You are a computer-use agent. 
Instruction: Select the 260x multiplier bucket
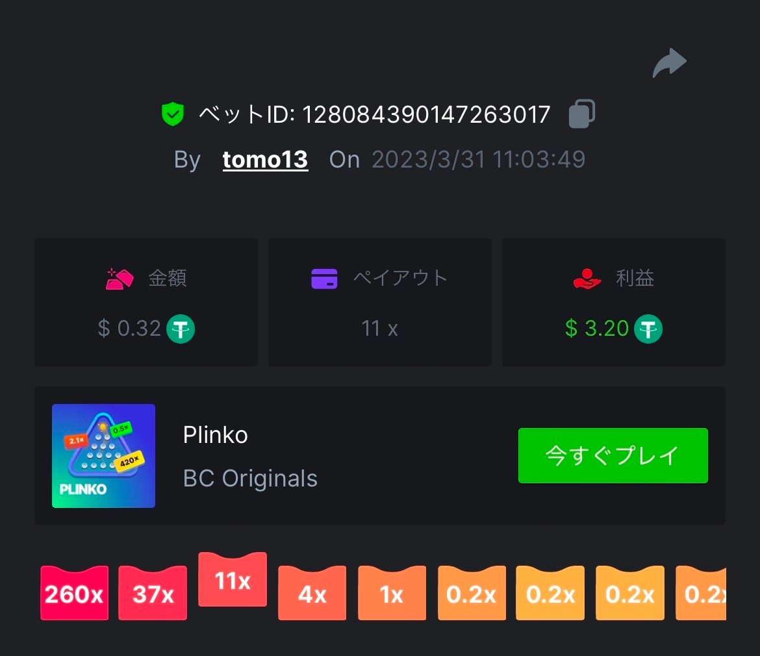tap(74, 592)
